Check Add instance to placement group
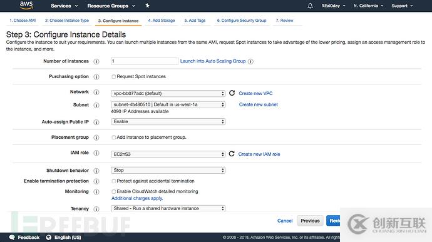The image size is (432, 242). (113, 138)
